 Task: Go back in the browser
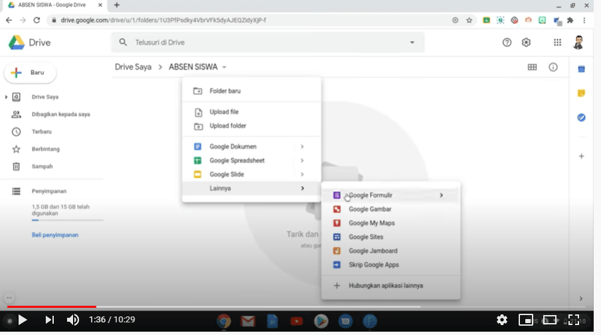pyautogui.click(x=9, y=20)
